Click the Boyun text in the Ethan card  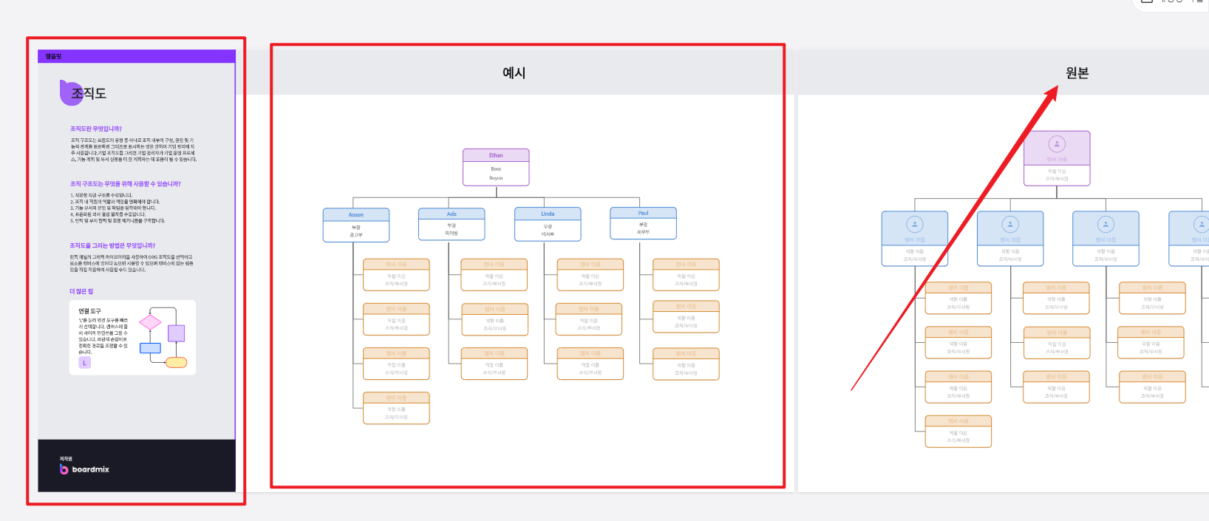tap(496, 178)
